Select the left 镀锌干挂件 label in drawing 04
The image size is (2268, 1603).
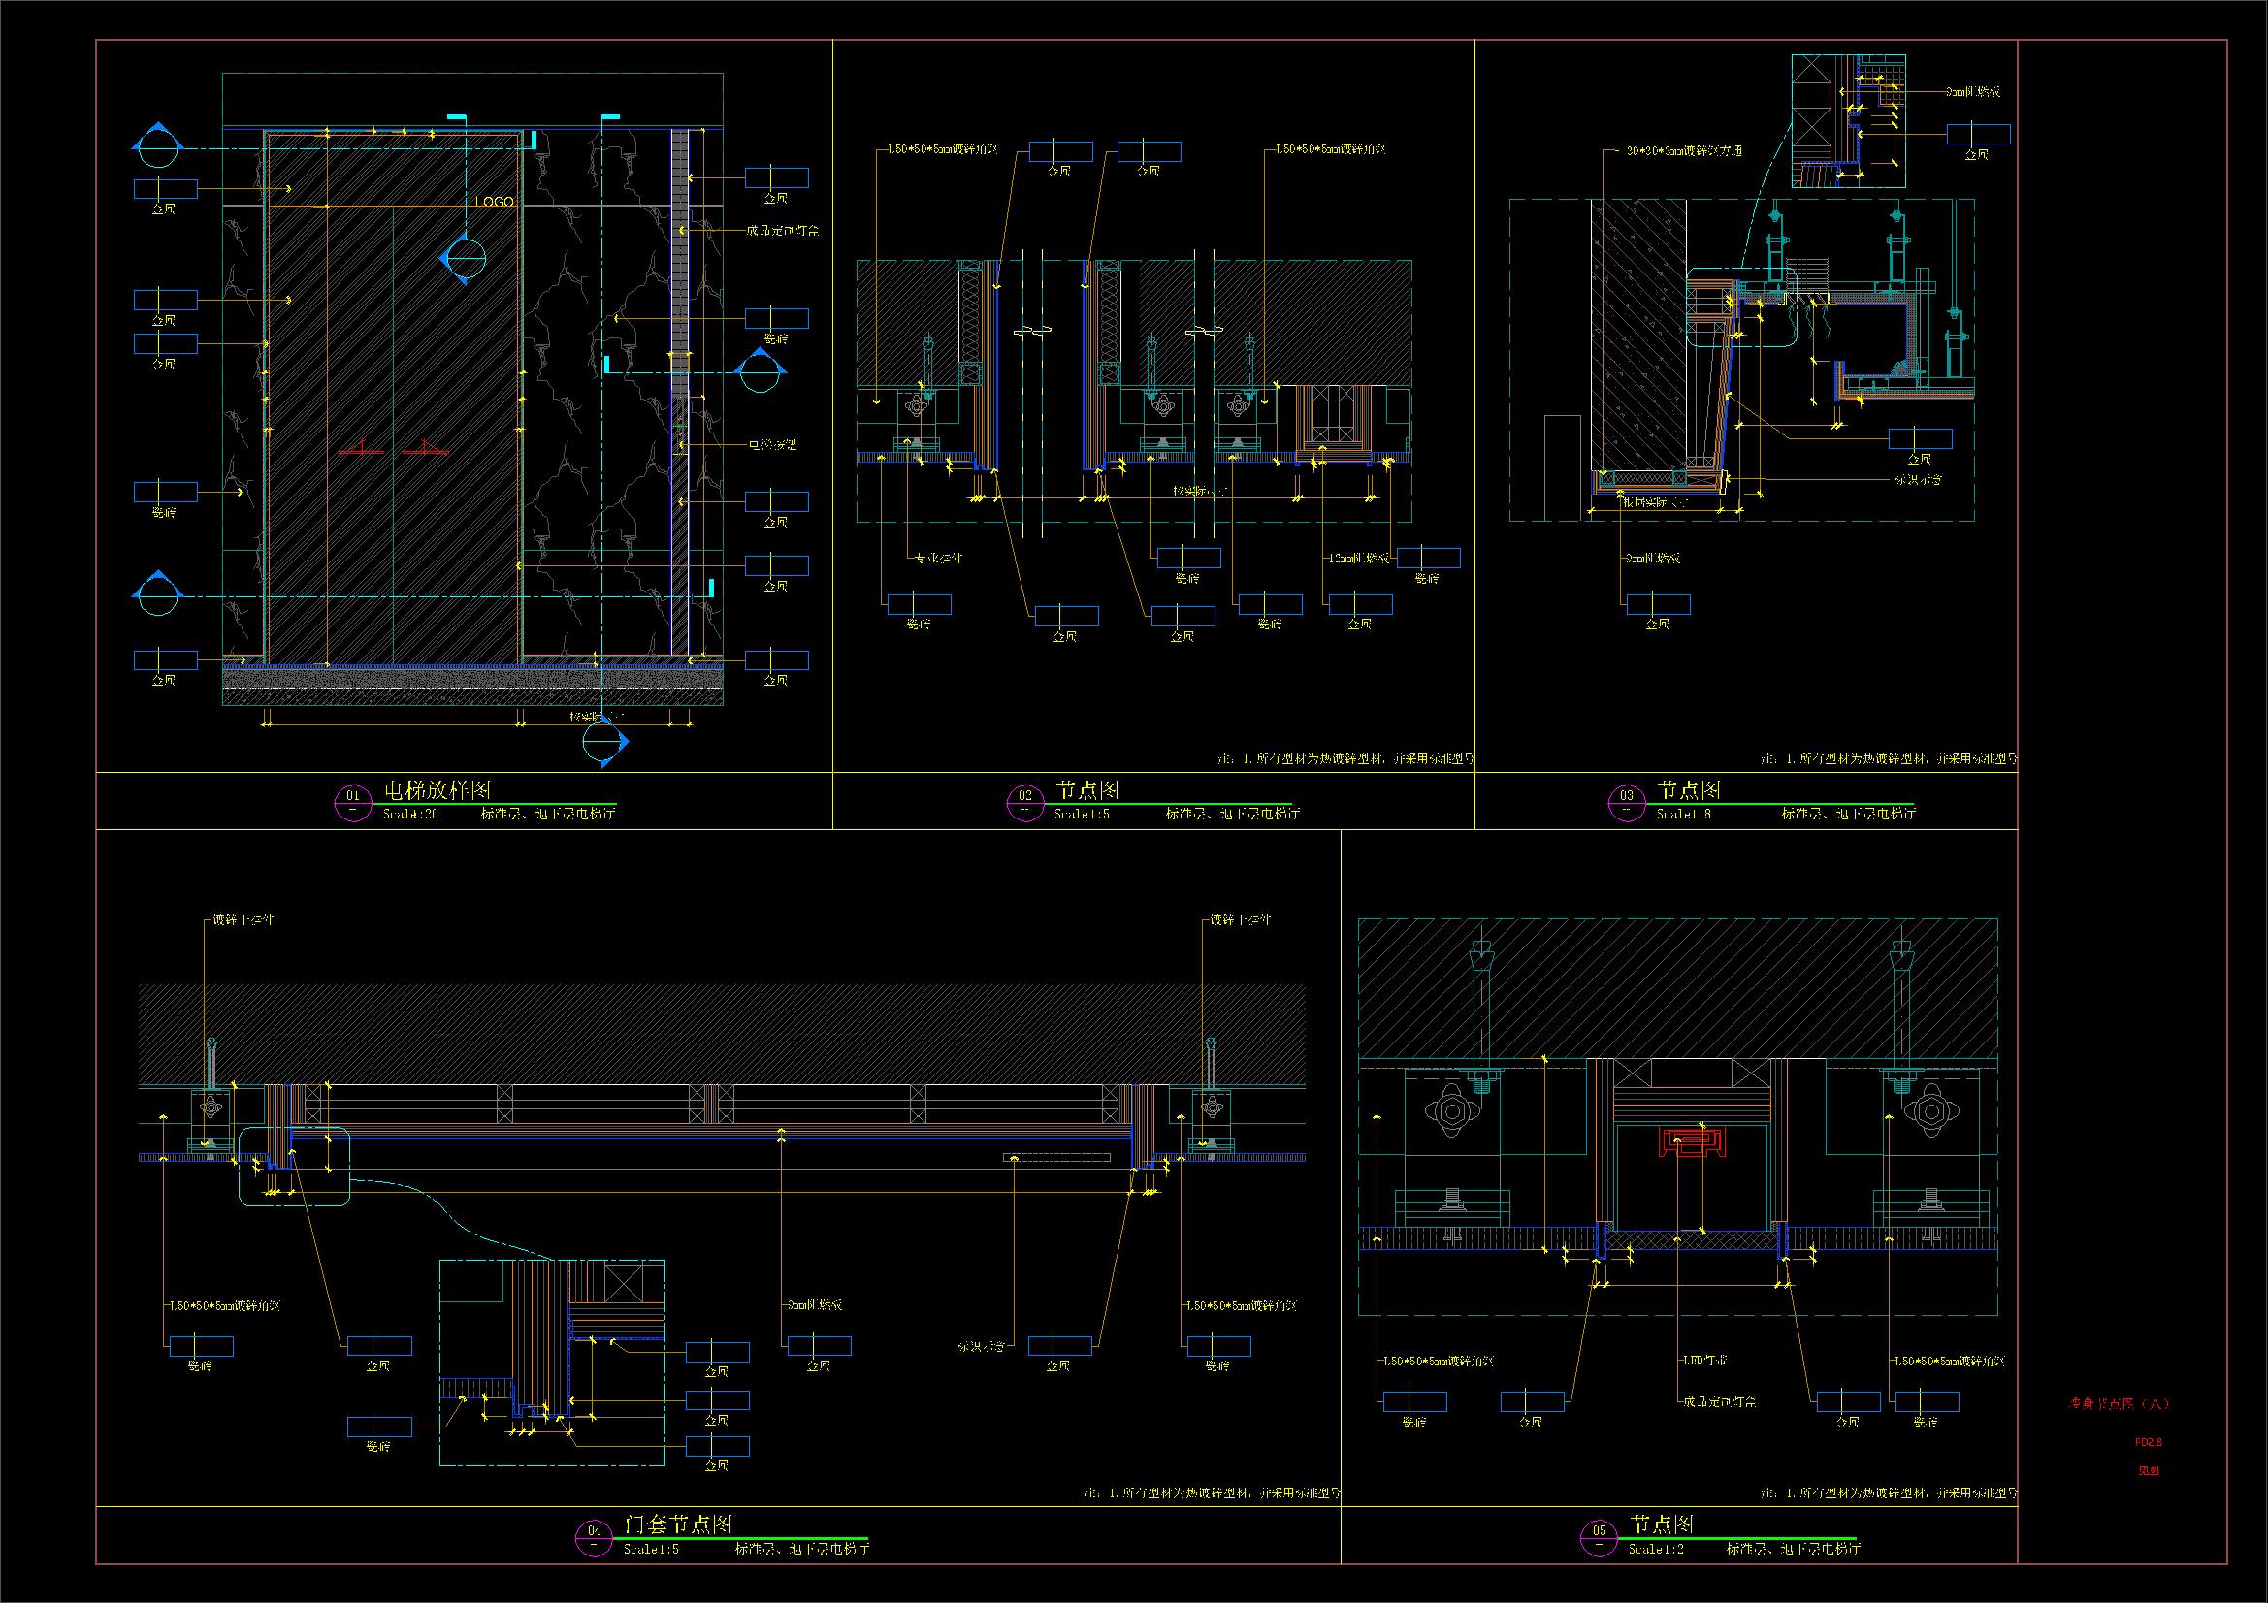(244, 919)
